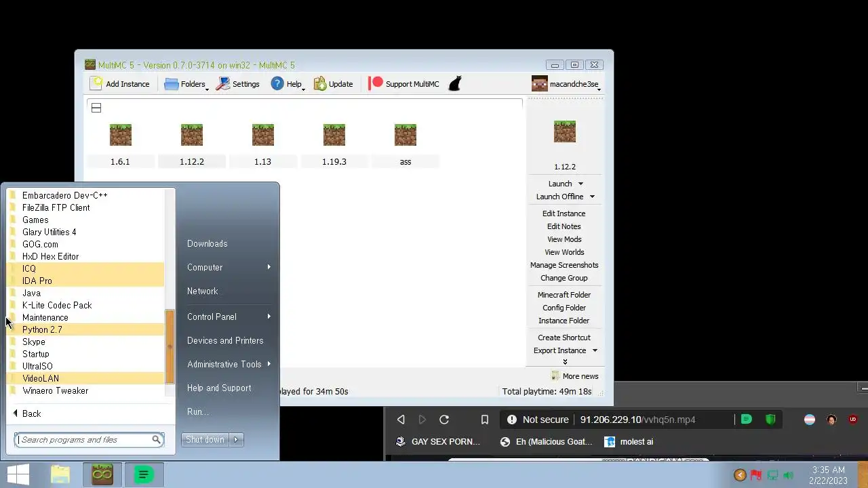
Task: Open the Java folder
Action: [x=85, y=293]
